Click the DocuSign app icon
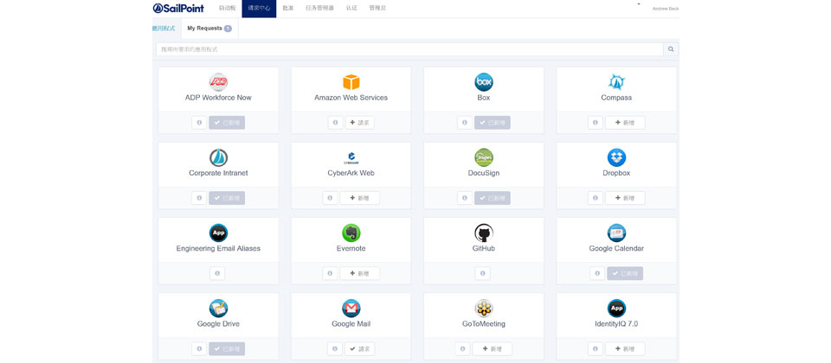831x363 pixels. click(x=484, y=157)
